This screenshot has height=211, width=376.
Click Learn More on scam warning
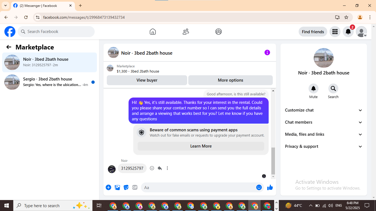[x=201, y=146]
